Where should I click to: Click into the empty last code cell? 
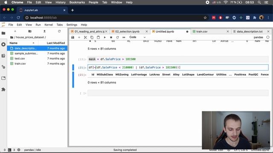(x=178, y=93)
